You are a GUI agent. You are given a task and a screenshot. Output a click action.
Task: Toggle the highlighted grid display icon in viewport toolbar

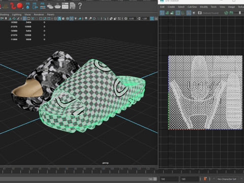coord(24,19)
